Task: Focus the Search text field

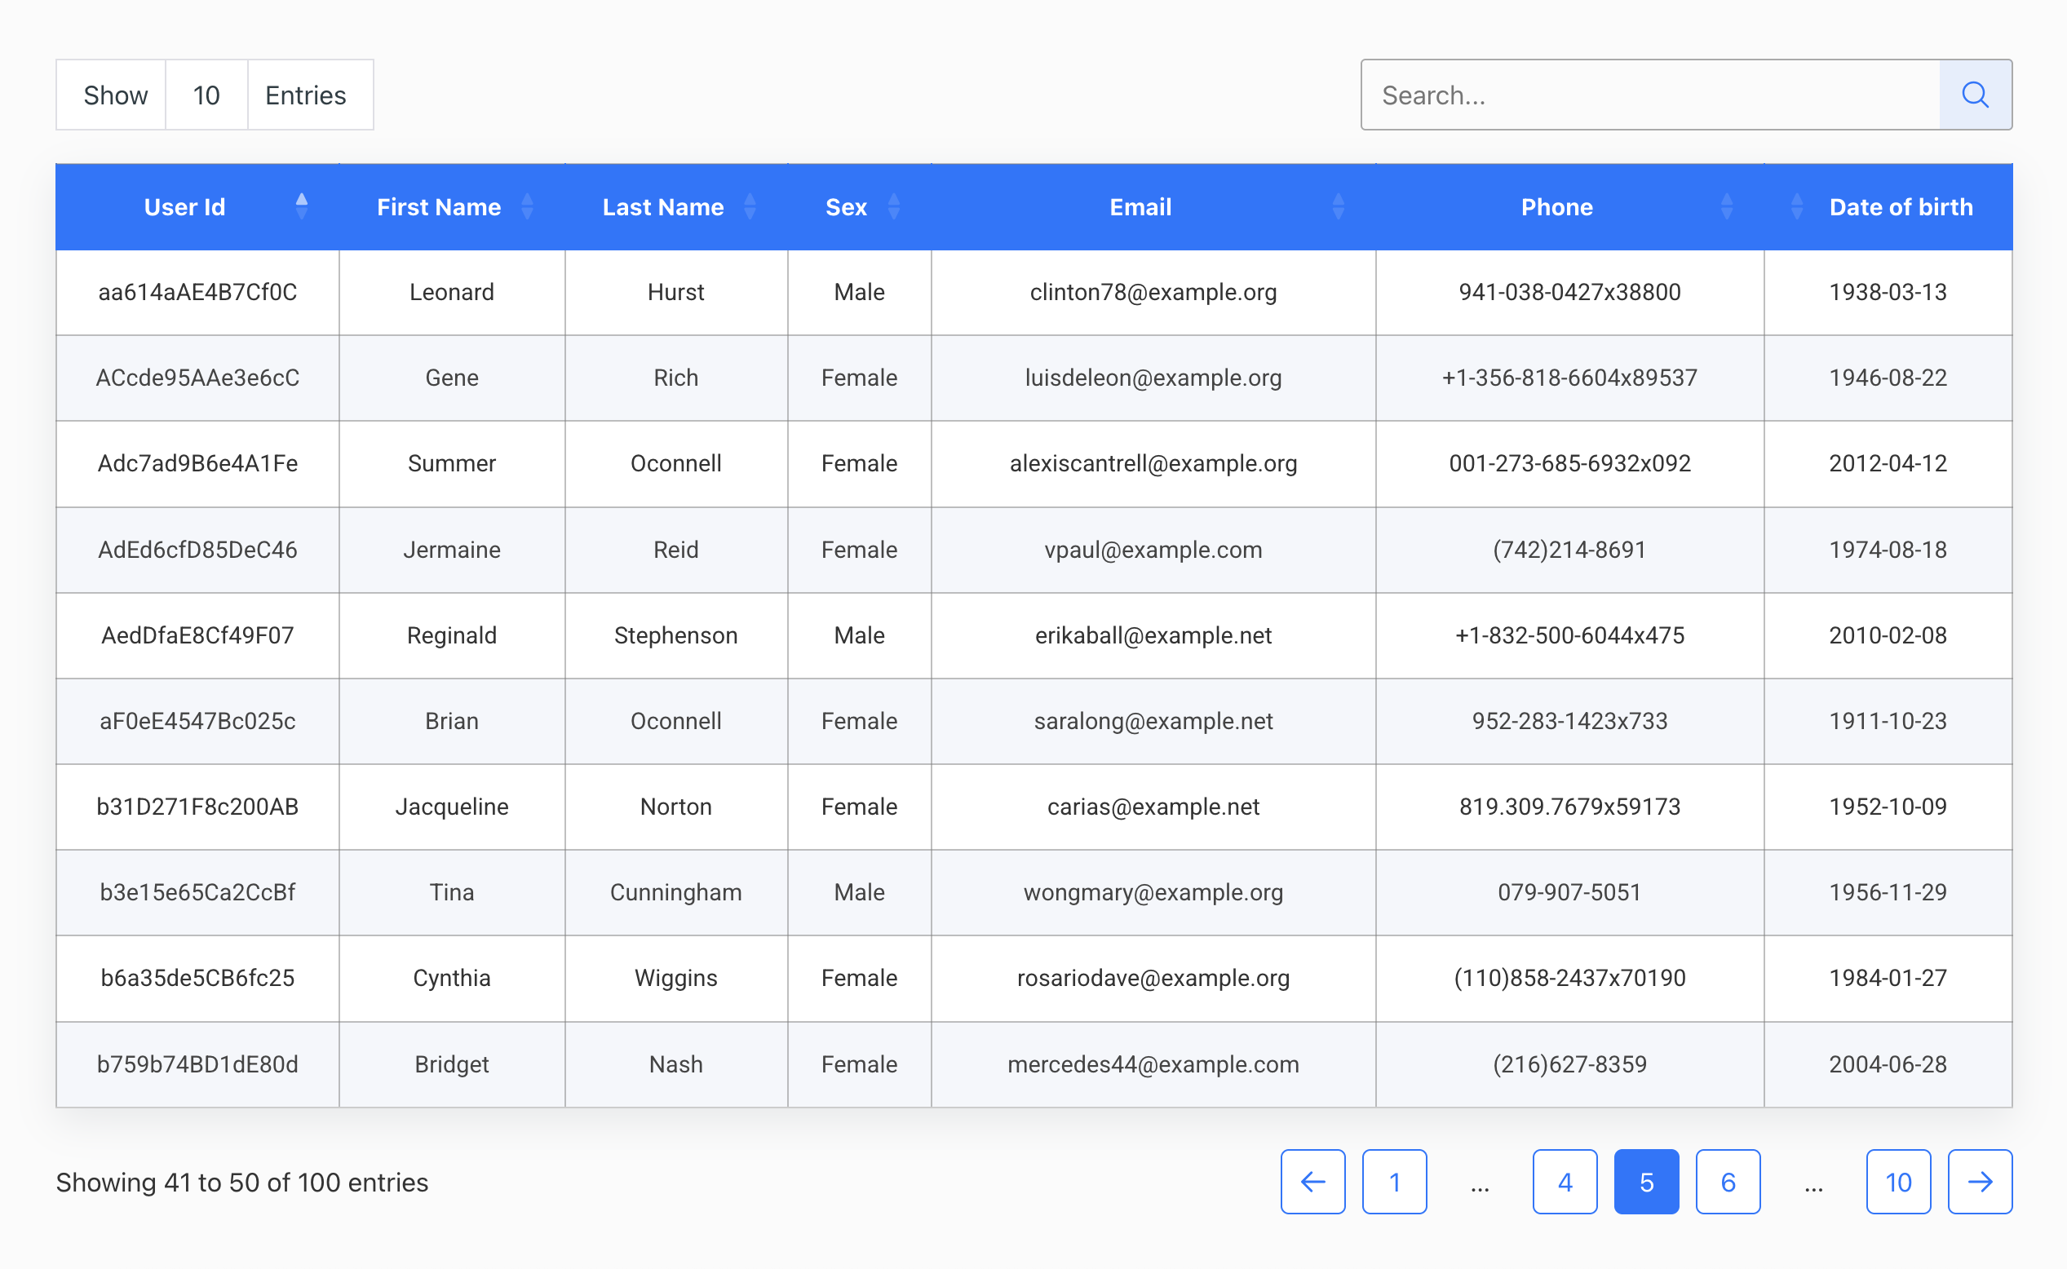Action: pos(1650,95)
